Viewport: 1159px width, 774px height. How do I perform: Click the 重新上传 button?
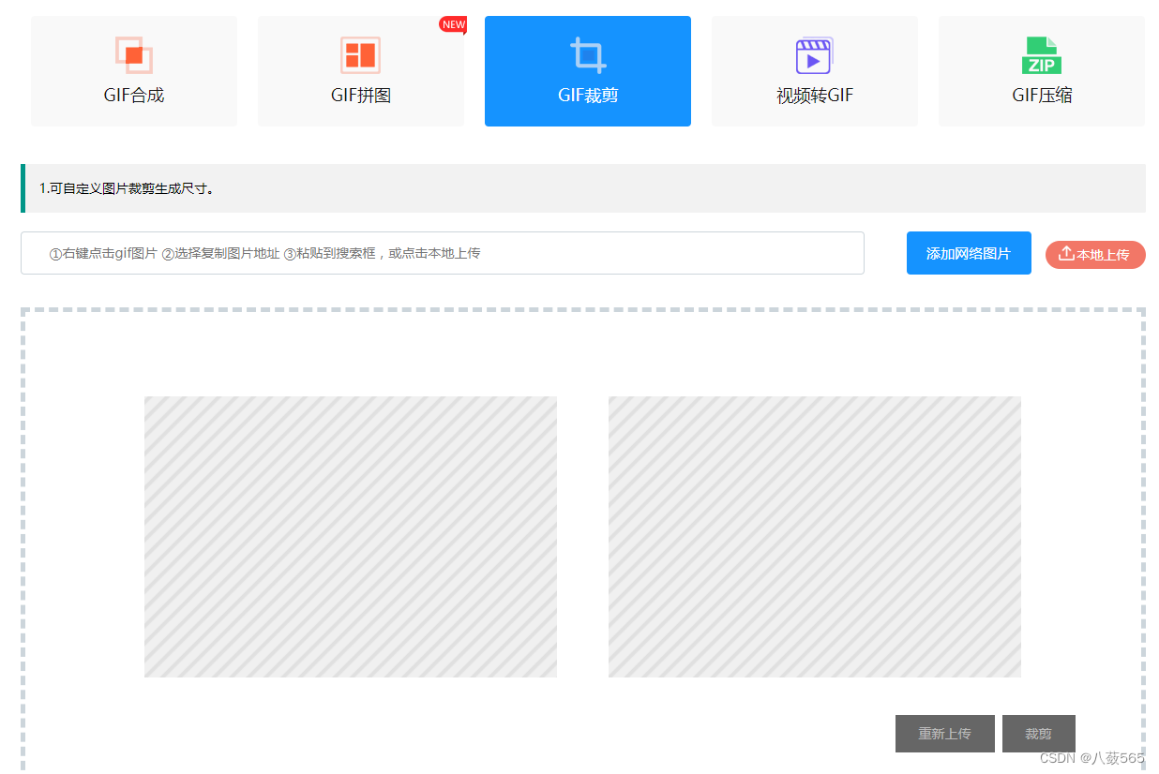coord(944,734)
